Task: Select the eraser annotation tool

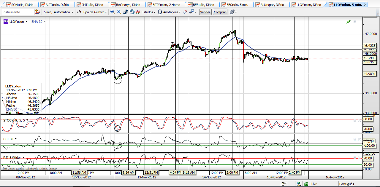Action: [x=185, y=12]
